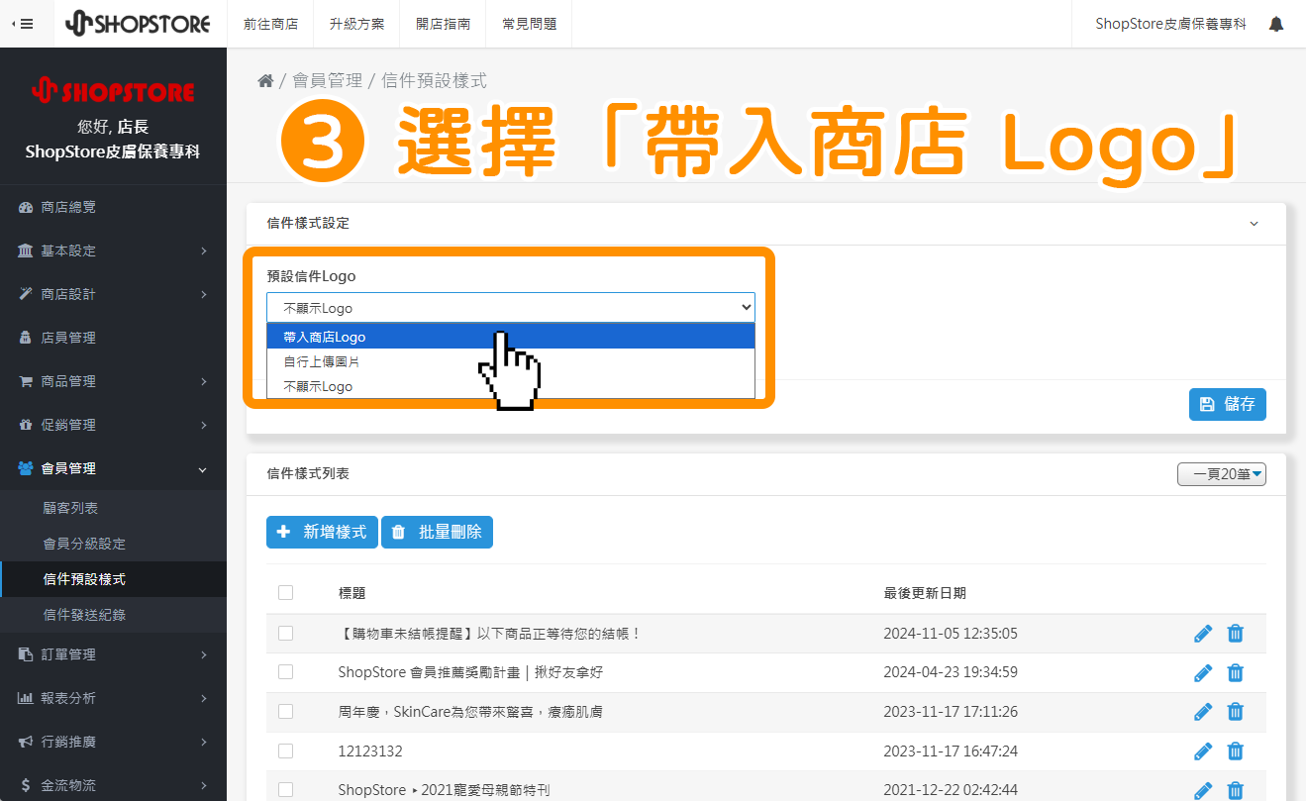Click the pencil icon to edit 12123132 email
Viewport: 1306px width, 801px height.
pyautogui.click(x=1202, y=751)
